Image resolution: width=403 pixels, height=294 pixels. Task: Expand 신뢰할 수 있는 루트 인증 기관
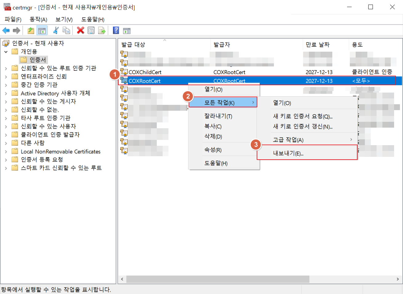coord(6,68)
